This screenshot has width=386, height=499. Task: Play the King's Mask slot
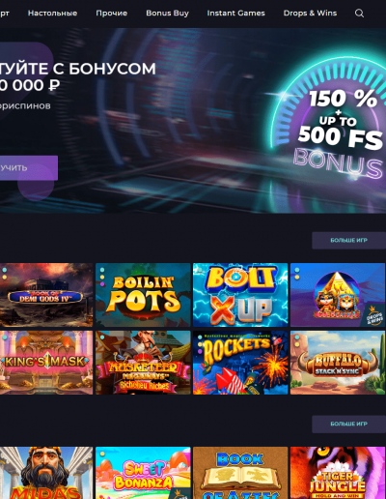click(x=46, y=363)
